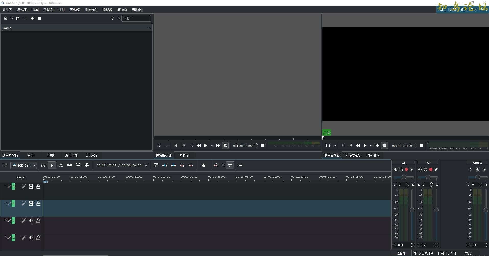Open the 监视器 menu

click(x=107, y=10)
